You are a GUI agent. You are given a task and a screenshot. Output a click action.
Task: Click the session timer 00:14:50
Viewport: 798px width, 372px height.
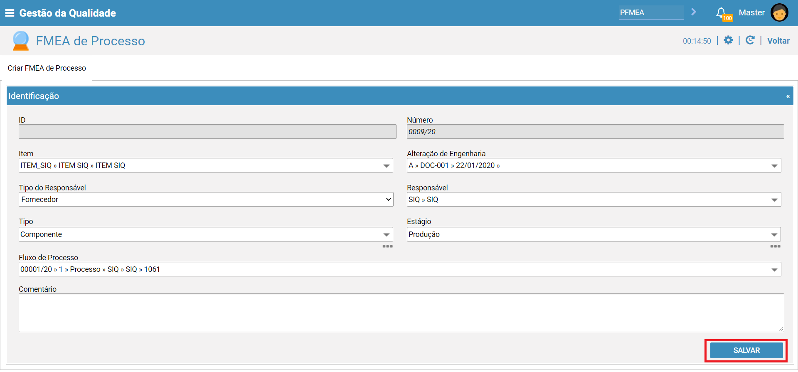tap(697, 41)
